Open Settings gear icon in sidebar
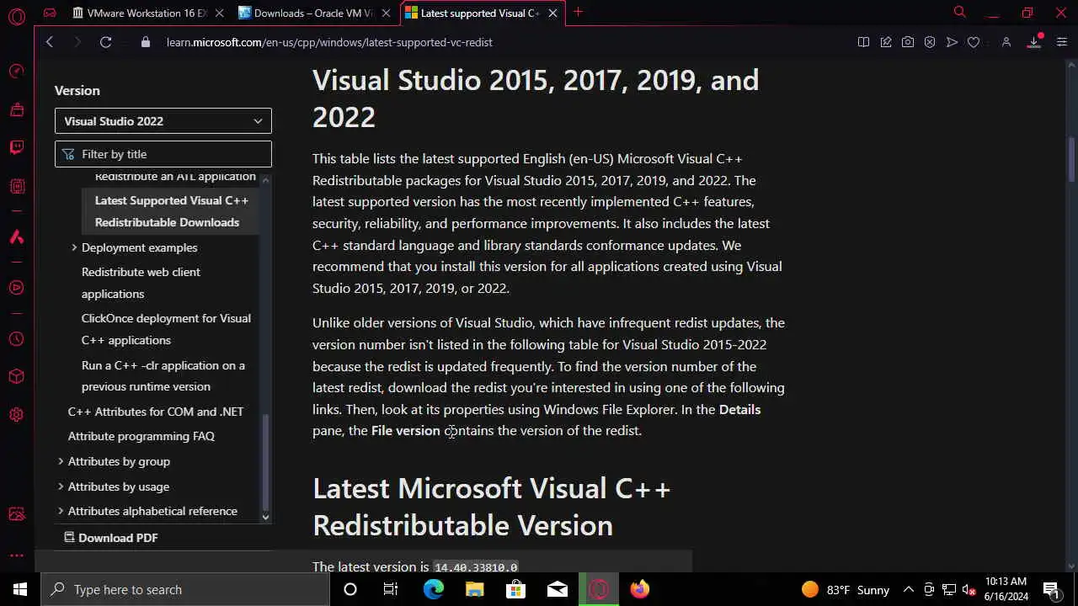1078x606 pixels. (x=16, y=415)
